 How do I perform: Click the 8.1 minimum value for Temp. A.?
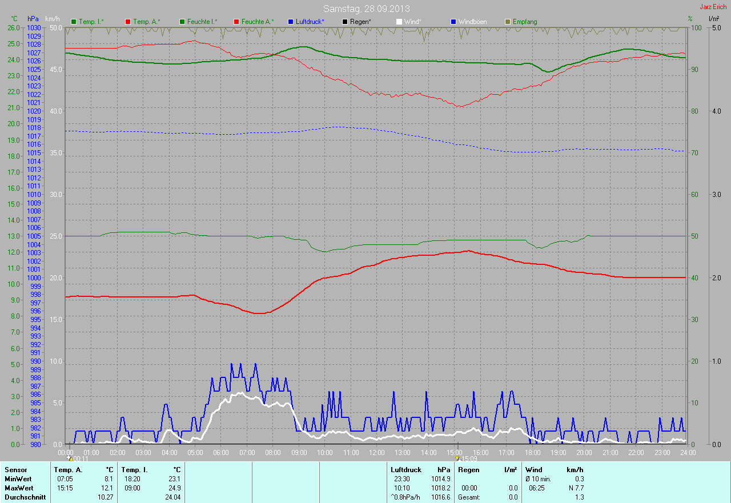(x=109, y=479)
